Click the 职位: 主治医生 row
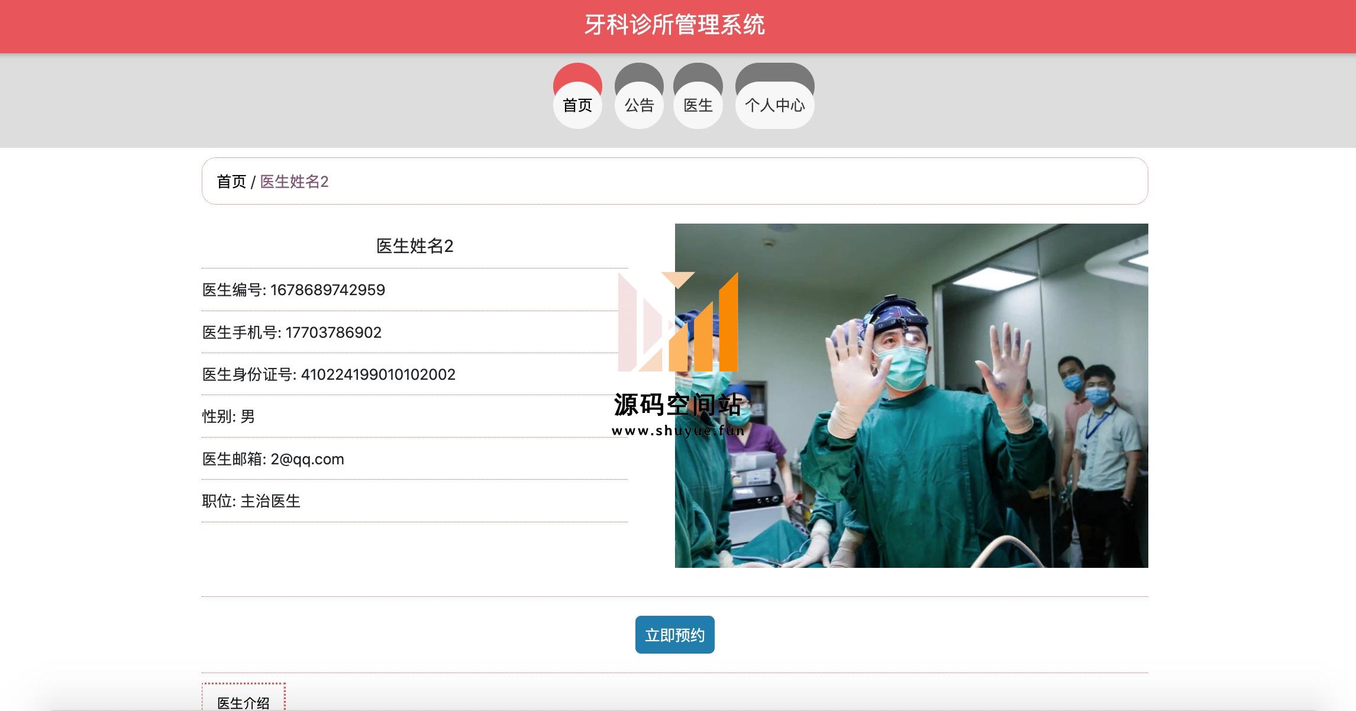The image size is (1356, 711). click(x=415, y=501)
